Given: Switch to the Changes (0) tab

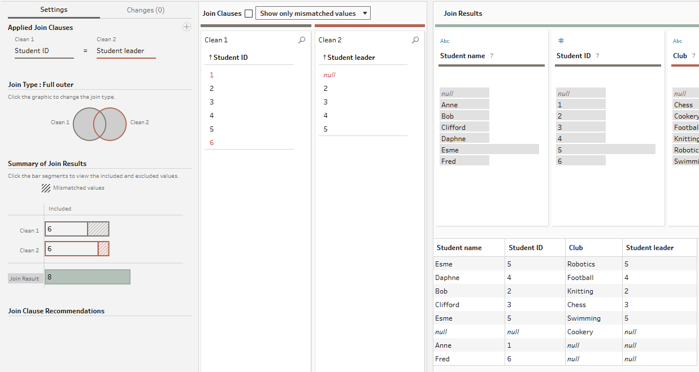Looking at the screenshot, I should pos(145,10).
